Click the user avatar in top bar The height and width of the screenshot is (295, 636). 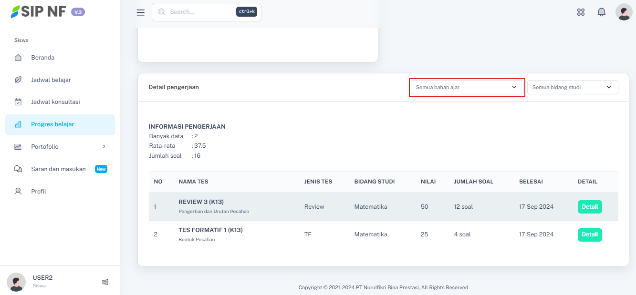(x=624, y=12)
